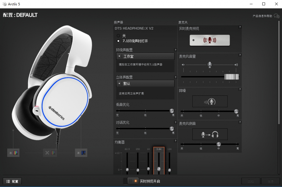
Task: Click the 右 label on illumination zone
Action: click(x=11, y=153)
